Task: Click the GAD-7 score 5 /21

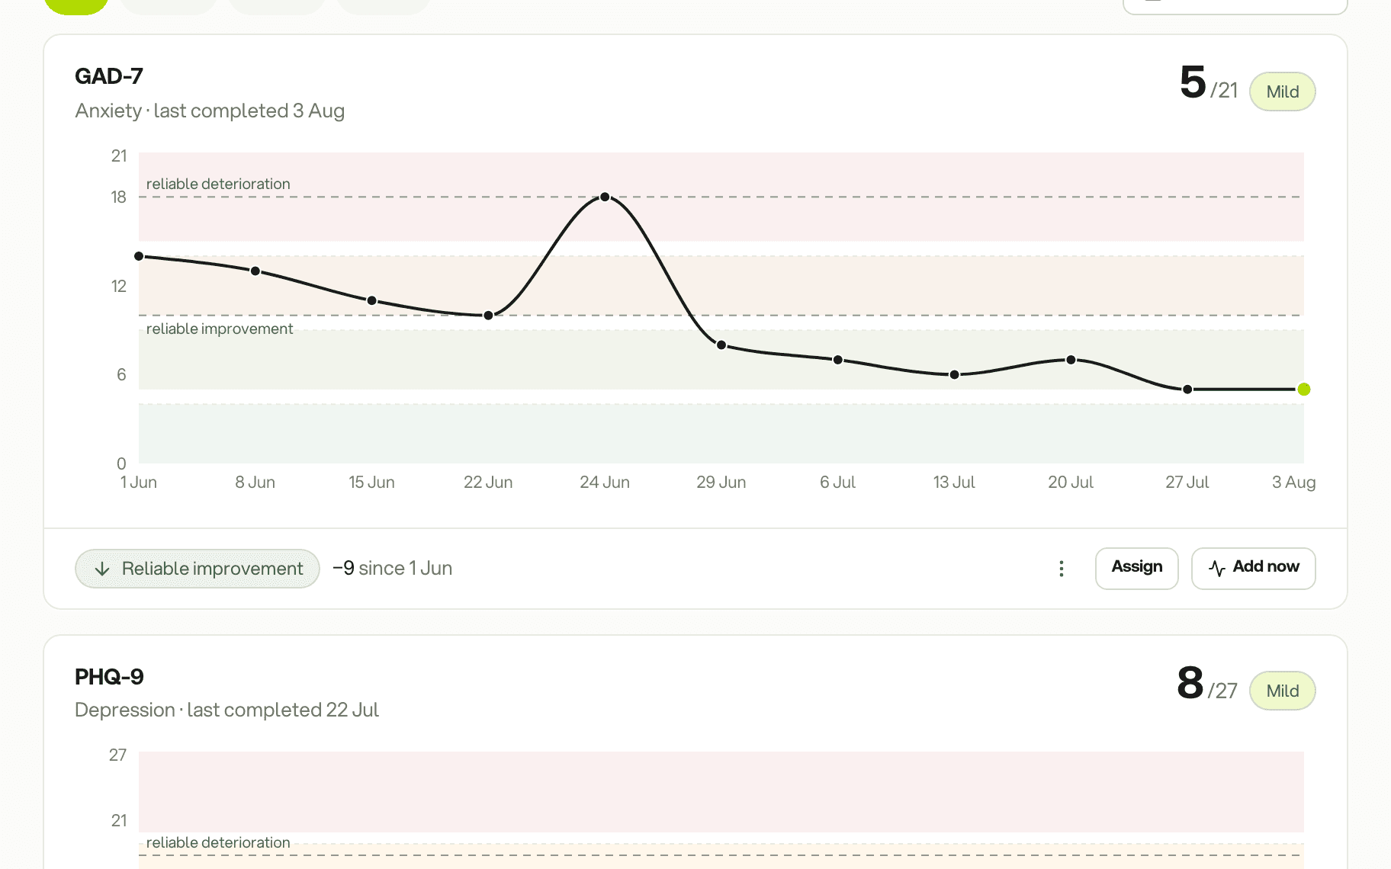Action: click(x=1209, y=84)
